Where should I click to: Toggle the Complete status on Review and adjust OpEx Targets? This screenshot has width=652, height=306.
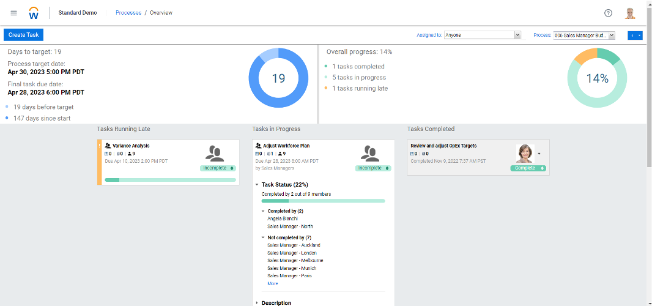[x=528, y=168]
